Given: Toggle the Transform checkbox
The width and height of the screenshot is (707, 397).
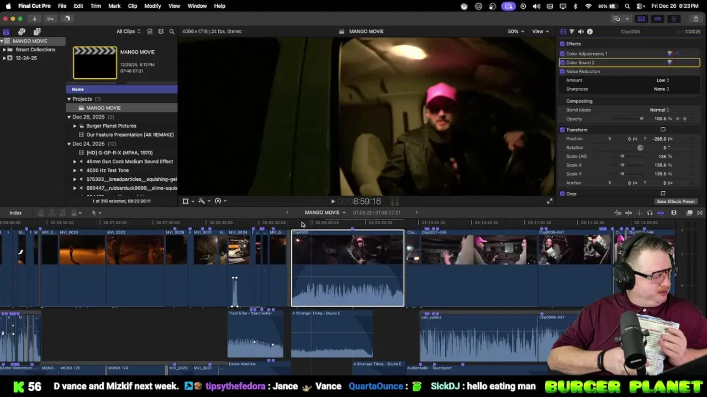Looking at the screenshot, I should point(562,130).
